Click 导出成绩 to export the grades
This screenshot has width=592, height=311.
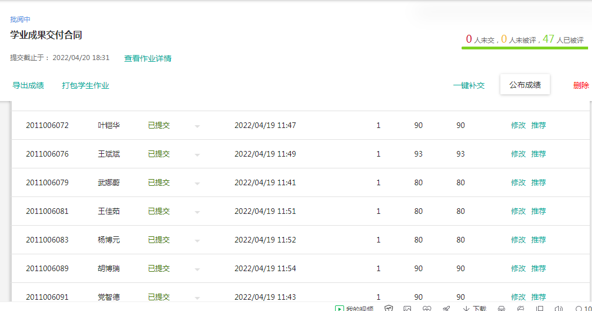pyautogui.click(x=28, y=85)
